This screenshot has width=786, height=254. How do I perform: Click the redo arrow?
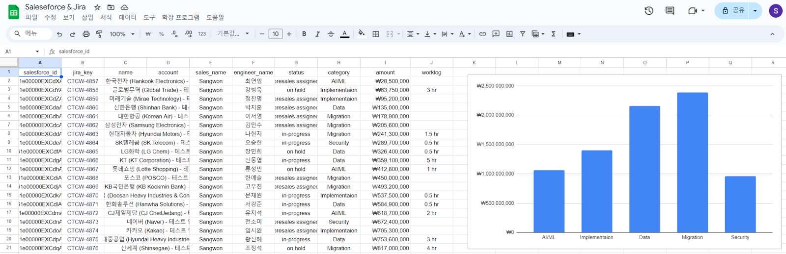73,34
